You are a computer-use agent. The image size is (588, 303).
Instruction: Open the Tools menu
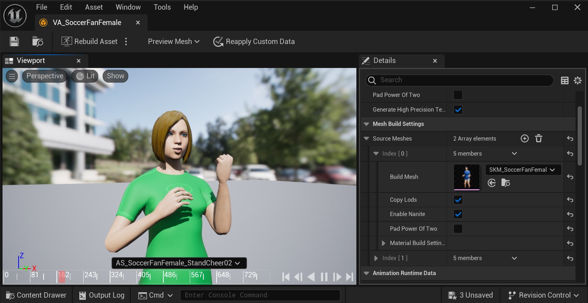pos(162,7)
